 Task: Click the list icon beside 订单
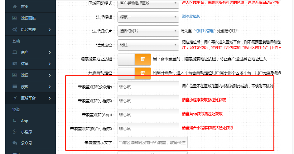point(14,64)
